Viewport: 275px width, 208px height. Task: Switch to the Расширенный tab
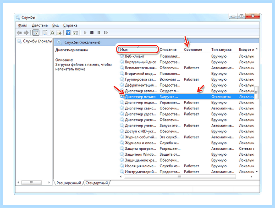tap(69, 183)
